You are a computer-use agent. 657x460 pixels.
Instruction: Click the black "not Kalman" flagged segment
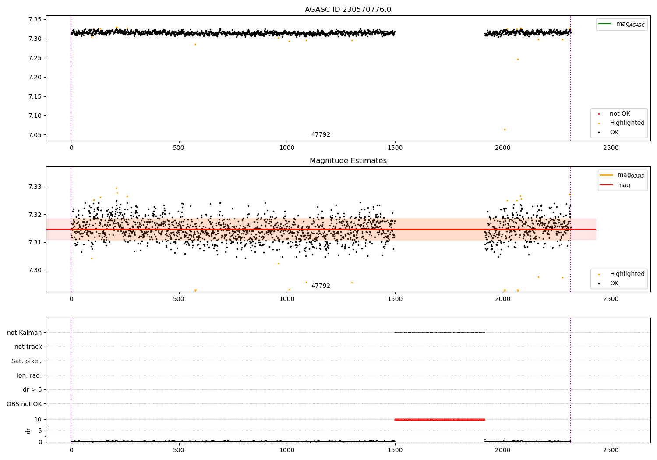coord(440,332)
